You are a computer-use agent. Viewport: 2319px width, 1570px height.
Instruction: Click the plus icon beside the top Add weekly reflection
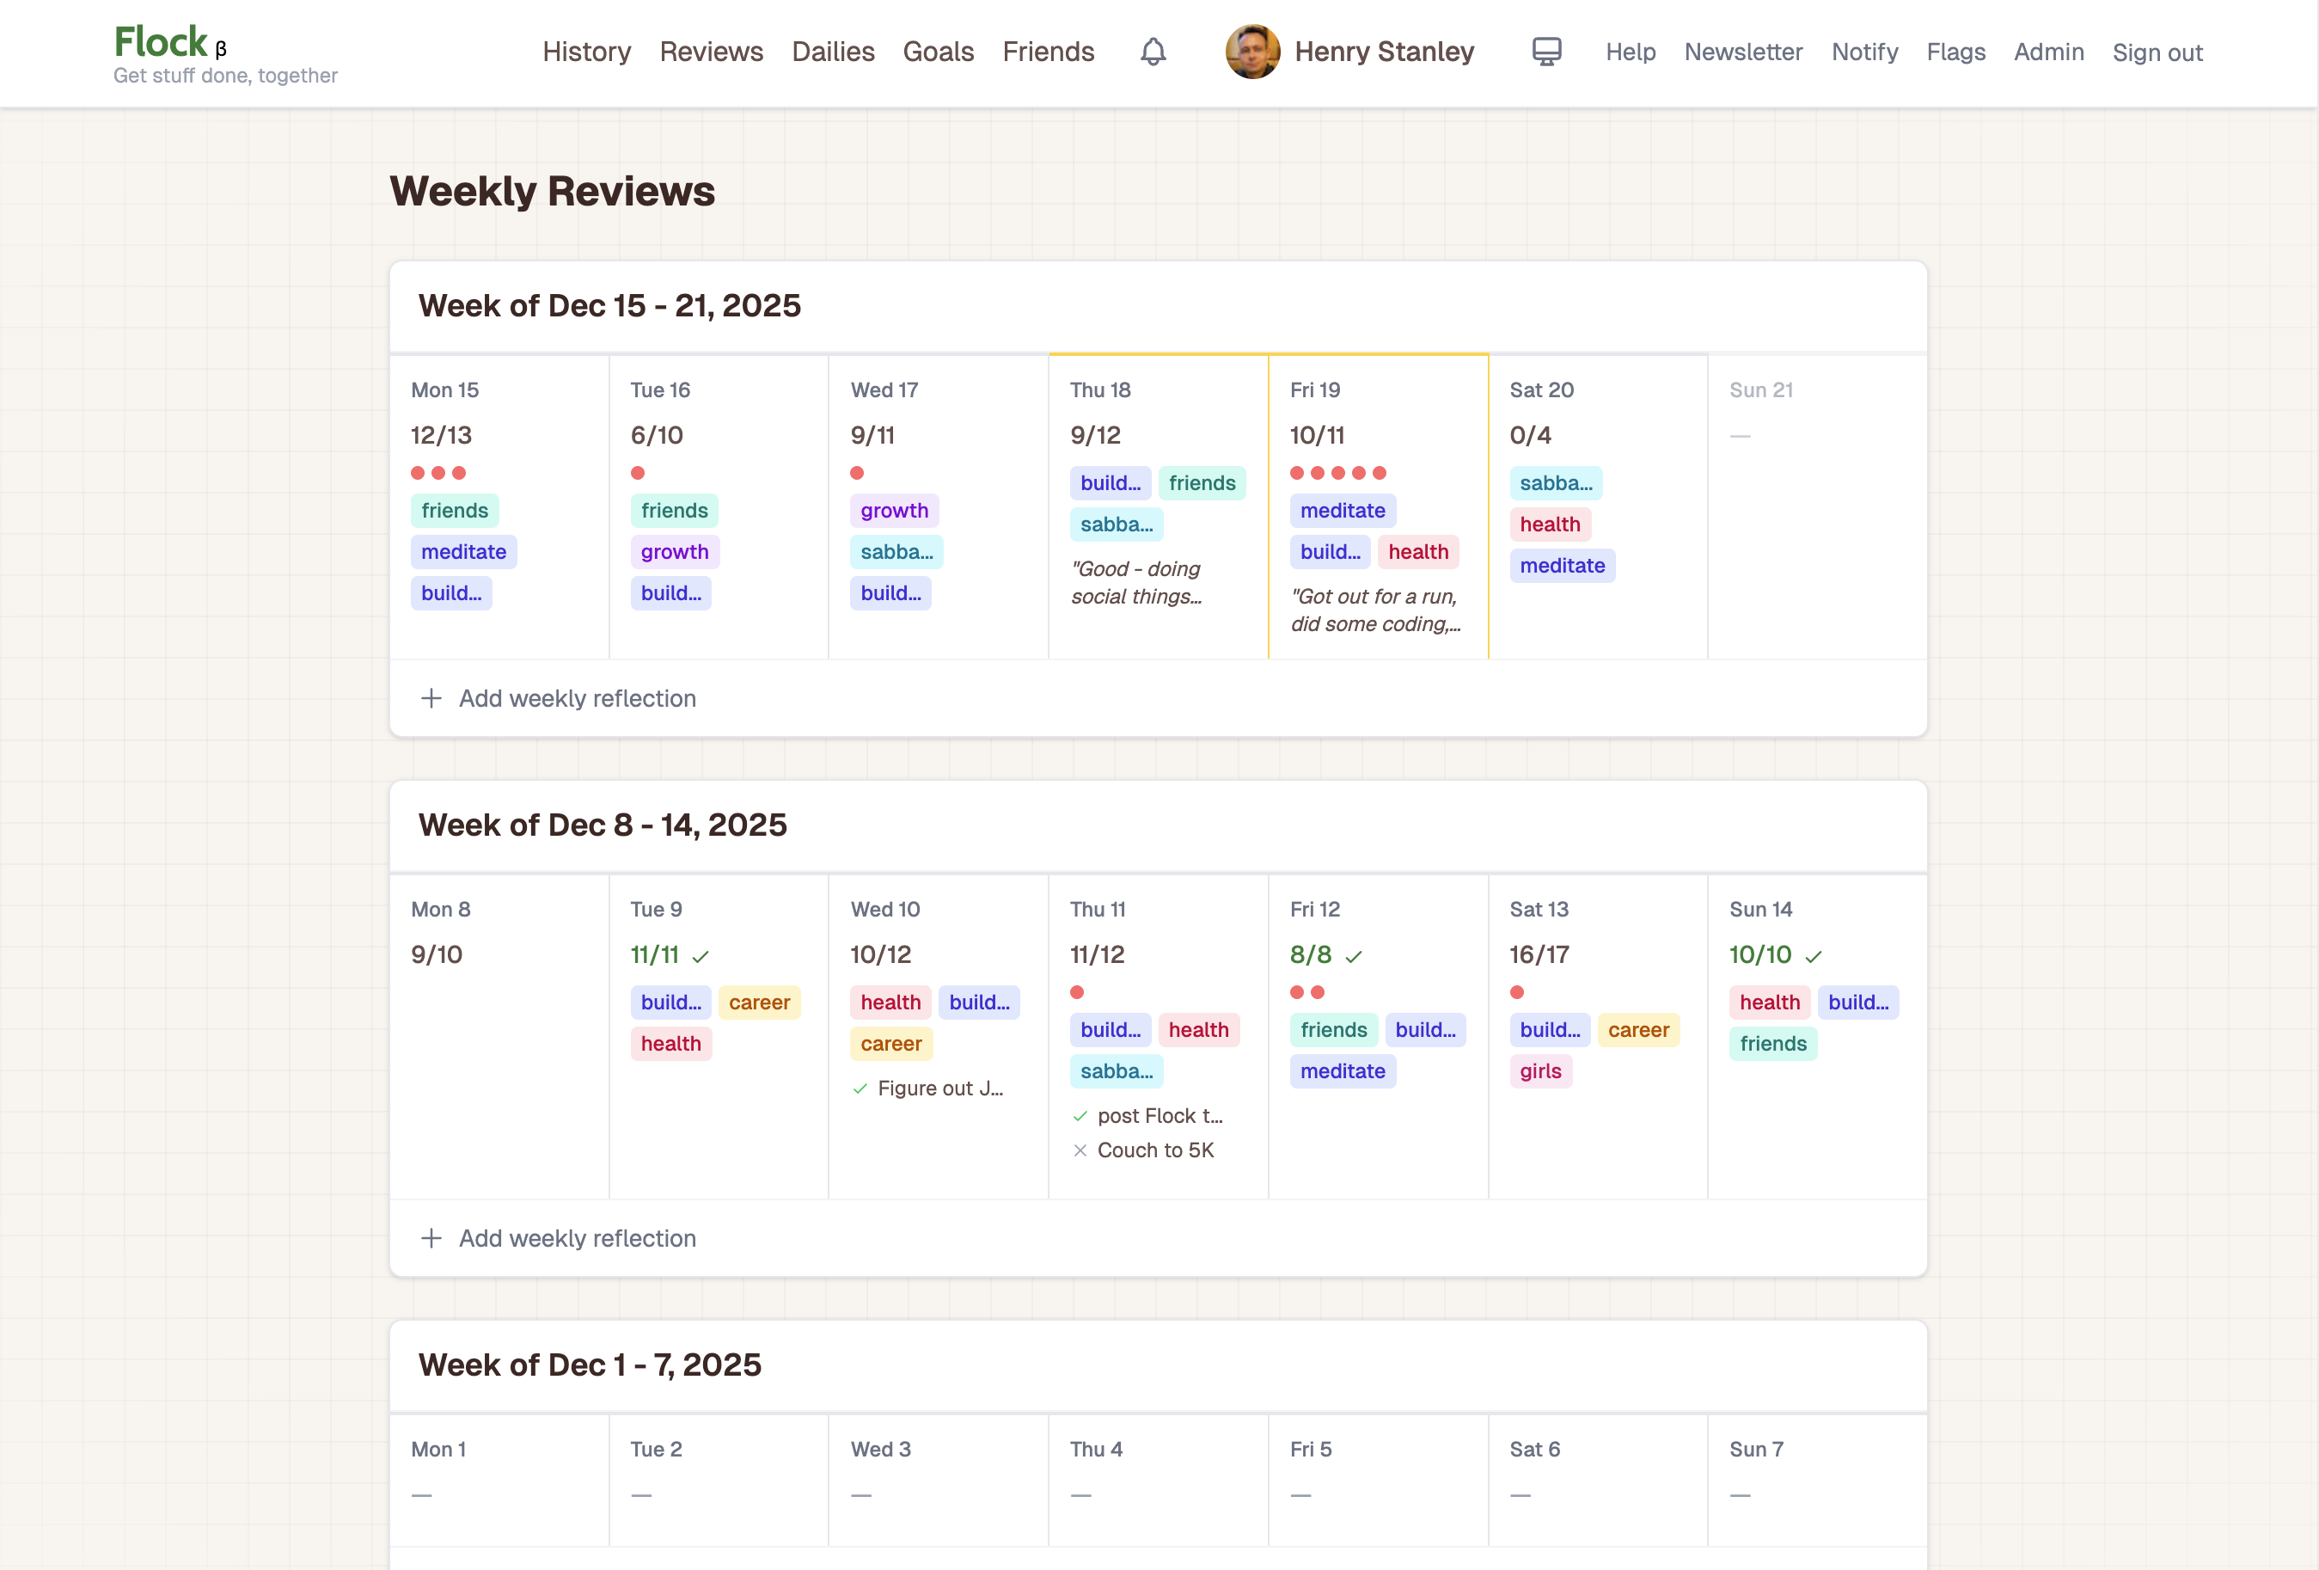(432, 697)
